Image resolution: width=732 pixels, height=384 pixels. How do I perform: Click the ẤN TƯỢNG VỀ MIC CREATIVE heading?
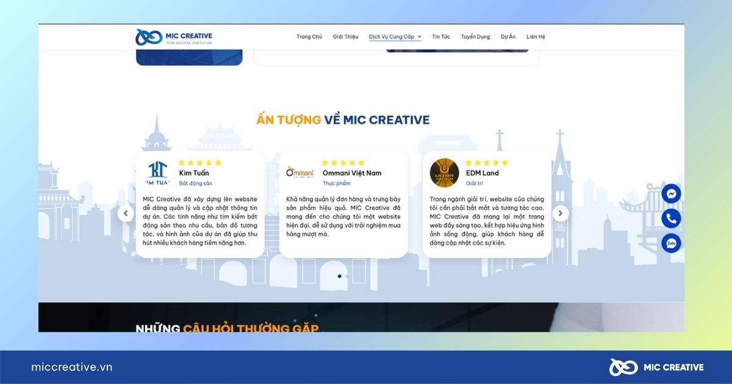coord(343,120)
